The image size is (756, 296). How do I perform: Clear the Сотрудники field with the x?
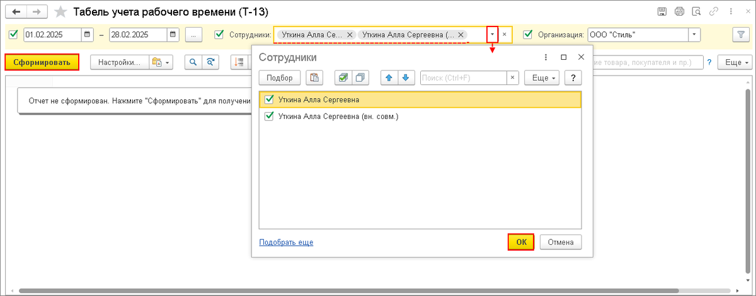(x=504, y=35)
